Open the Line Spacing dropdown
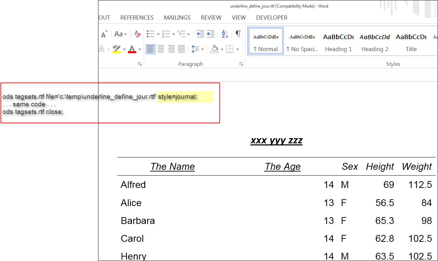 tap(197, 49)
